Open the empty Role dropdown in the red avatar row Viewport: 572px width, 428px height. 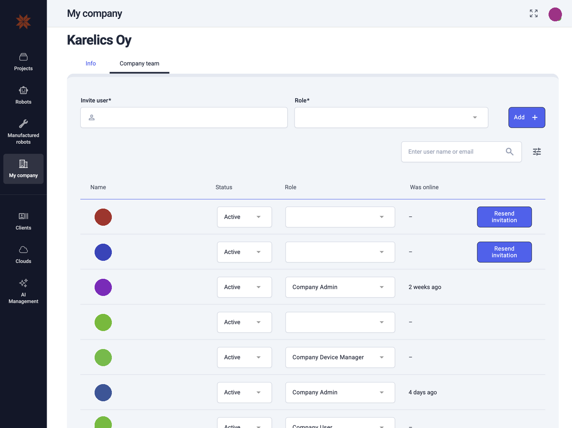340,217
